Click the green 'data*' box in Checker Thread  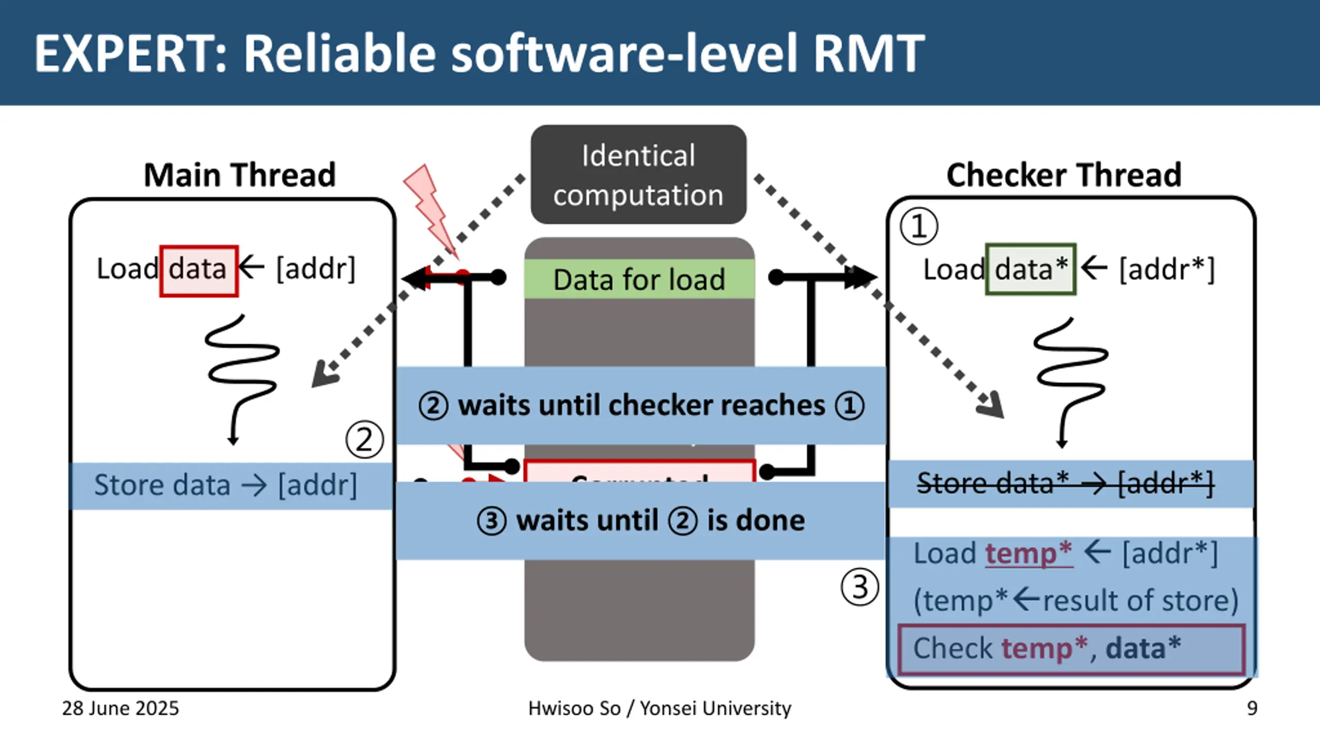click(x=1031, y=269)
